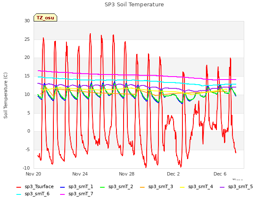Click the 30 y-axis tick label
Image resolution: width=269 pixels, height=202 pixels.
pos(27,21)
